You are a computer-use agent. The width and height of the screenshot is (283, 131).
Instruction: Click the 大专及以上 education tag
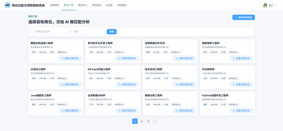pyautogui.click(x=176, y=78)
